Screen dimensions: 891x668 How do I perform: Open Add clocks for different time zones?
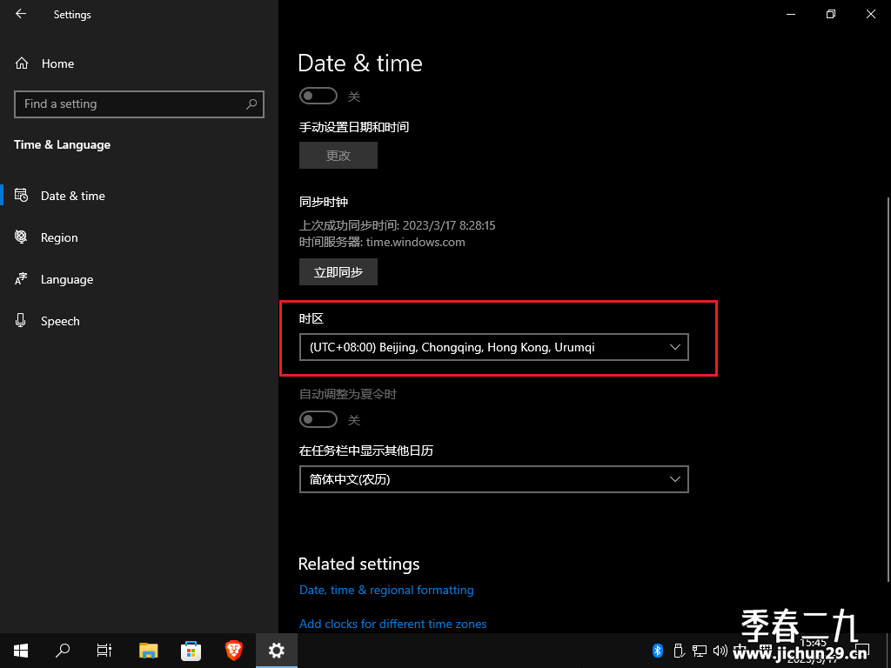point(392,624)
